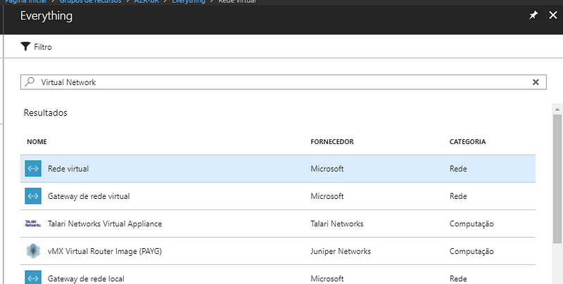Screen dimensions: 563x284
Task: Go to Grupos de recursos breadcrumb
Action: [x=90, y=1]
